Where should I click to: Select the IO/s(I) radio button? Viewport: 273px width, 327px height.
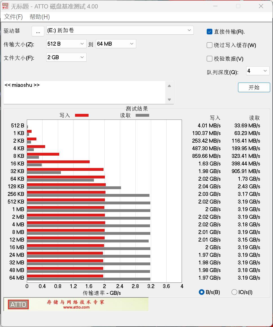click(x=234, y=292)
